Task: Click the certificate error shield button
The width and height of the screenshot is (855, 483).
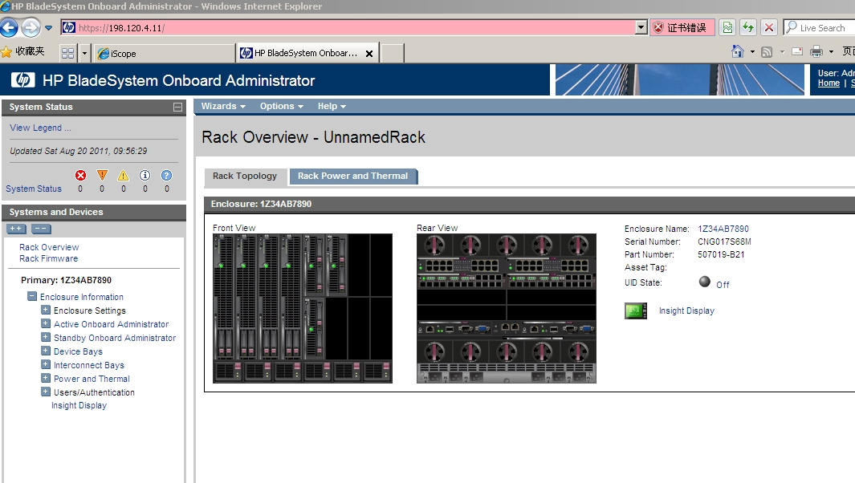Action: click(682, 28)
